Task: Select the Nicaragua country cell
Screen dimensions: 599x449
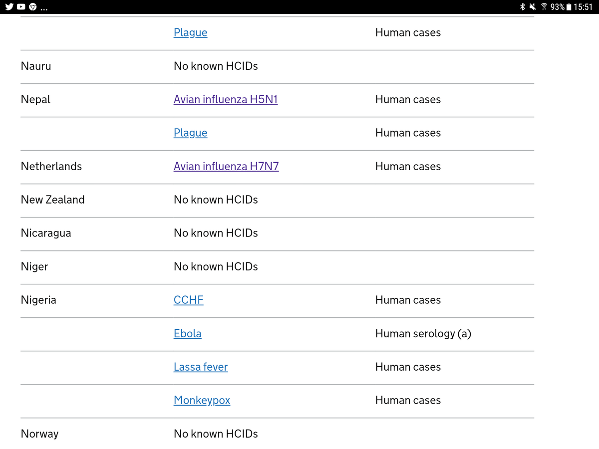Action: [46, 233]
